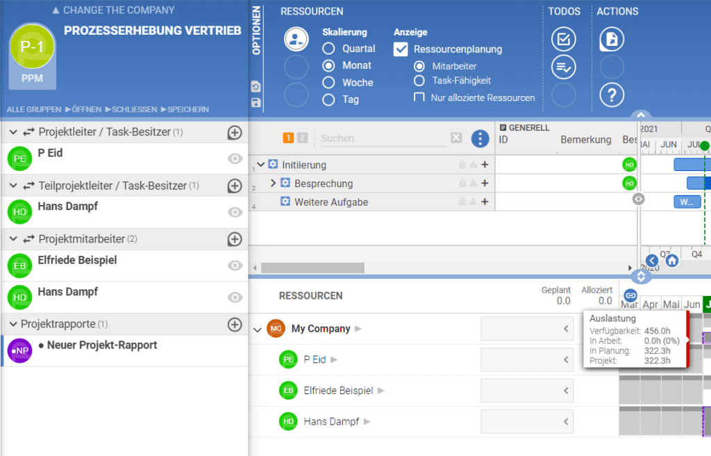Open the help question mark icon
The image size is (711, 456).
pos(612,95)
